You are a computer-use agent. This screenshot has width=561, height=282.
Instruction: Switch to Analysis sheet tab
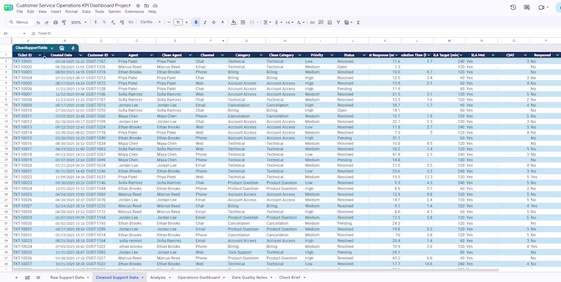(158, 277)
